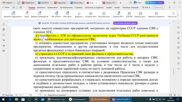Click the Вставить текст tool
182x102 pixels.
(x=91, y=14)
